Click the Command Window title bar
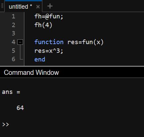 pyautogui.click(x=72, y=73)
